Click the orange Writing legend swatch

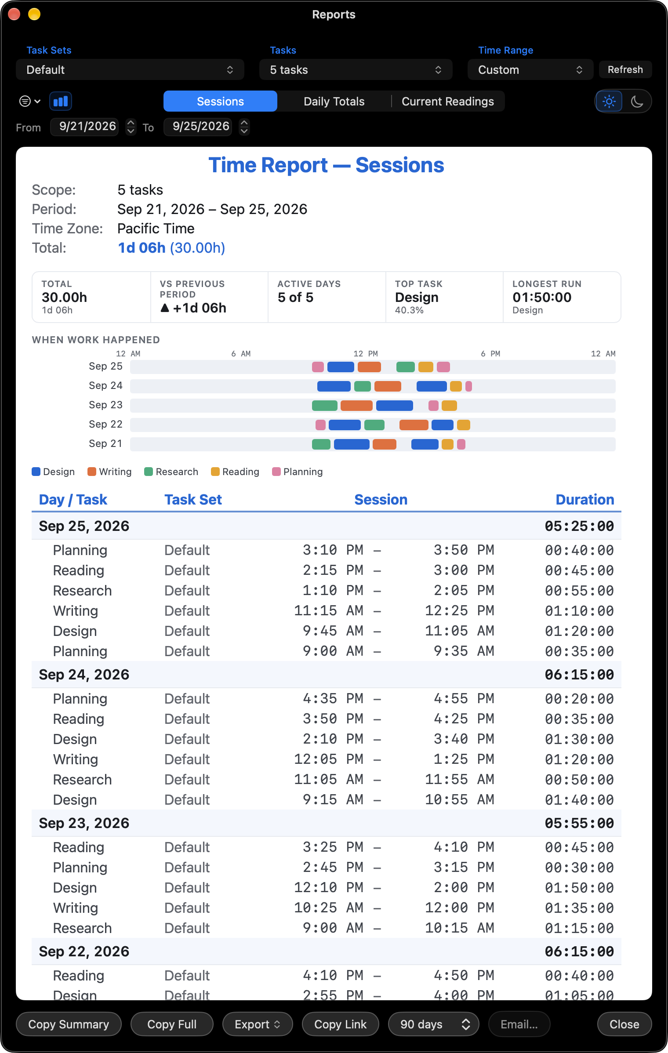pos(92,472)
